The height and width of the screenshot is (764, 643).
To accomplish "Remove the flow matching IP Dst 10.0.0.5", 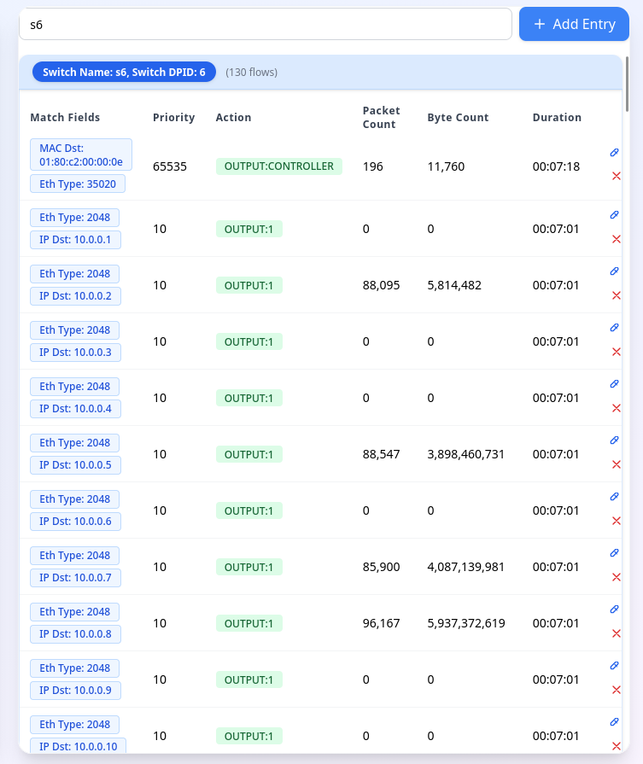I will pos(616,464).
